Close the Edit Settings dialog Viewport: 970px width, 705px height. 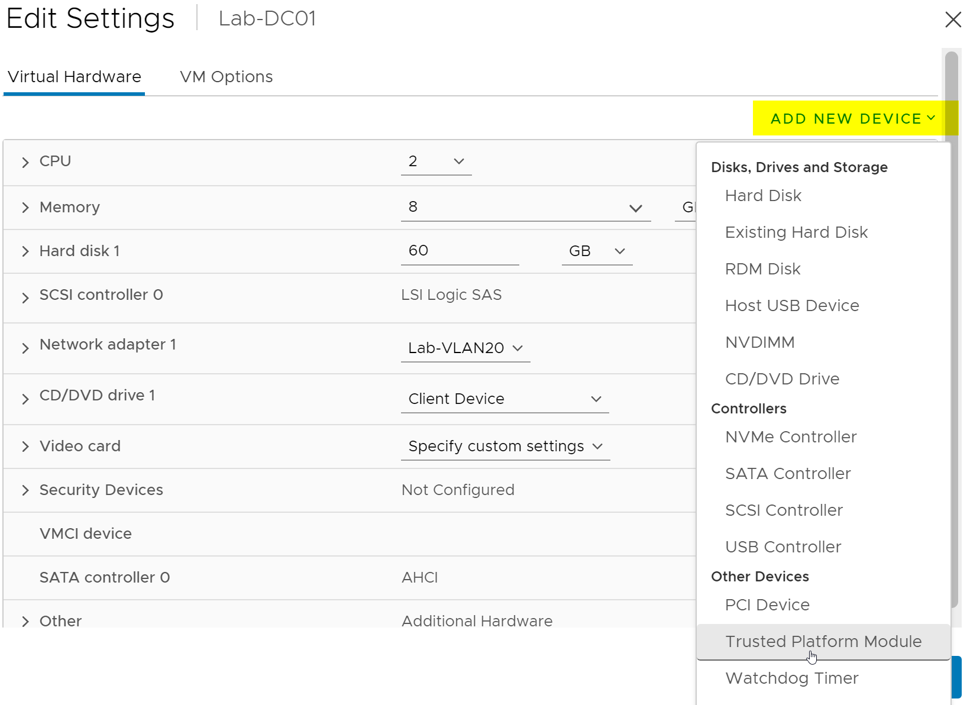click(x=952, y=20)
